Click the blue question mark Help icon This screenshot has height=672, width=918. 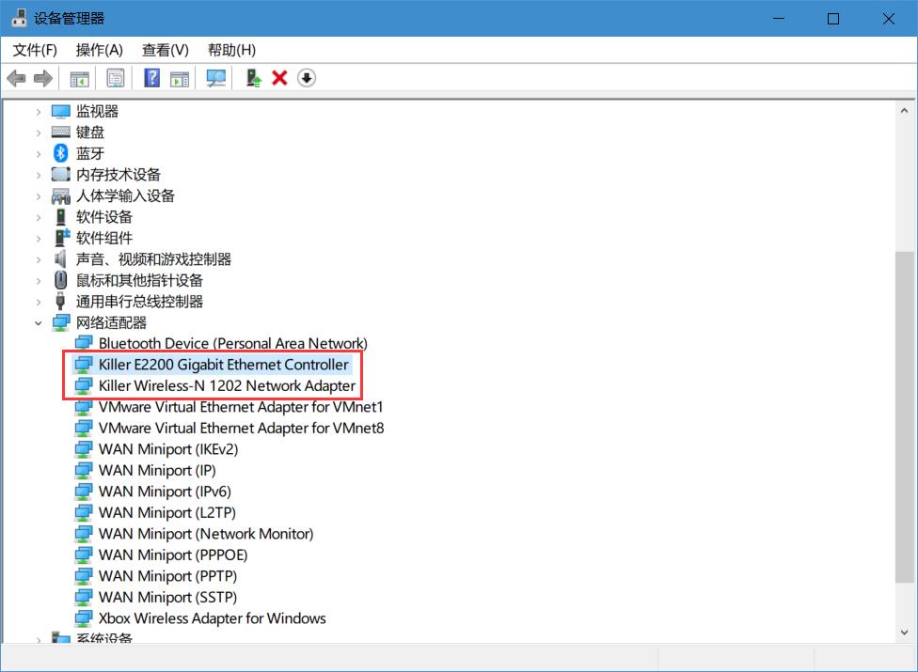click(x=151, y=78)
